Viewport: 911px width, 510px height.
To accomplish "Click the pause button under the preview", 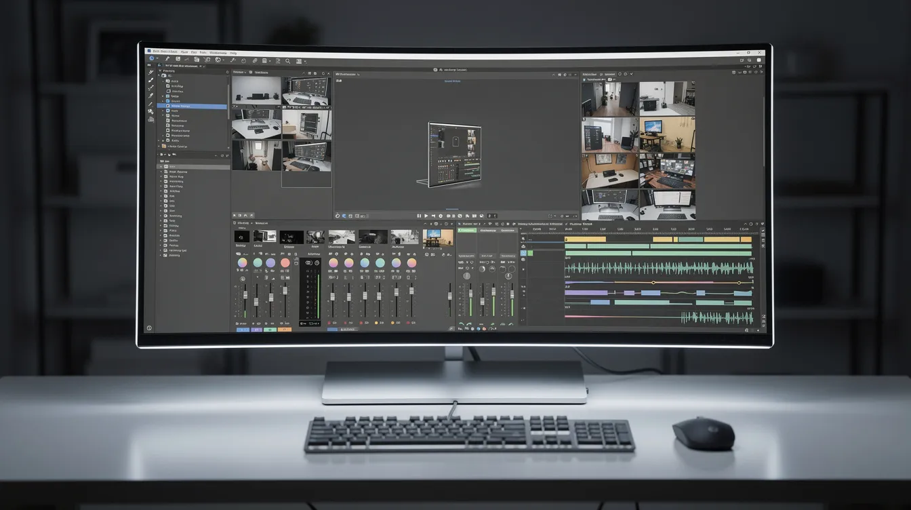I will click(x=419, y=216).
